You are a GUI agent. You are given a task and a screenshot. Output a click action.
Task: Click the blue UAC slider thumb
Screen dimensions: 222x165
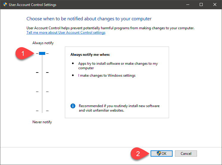[x=42, y=53]
